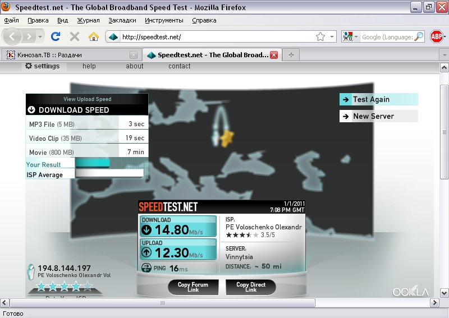The image size is (449, 318).
Task: Click the Stop loading X icon
Action: coord(75,36)
